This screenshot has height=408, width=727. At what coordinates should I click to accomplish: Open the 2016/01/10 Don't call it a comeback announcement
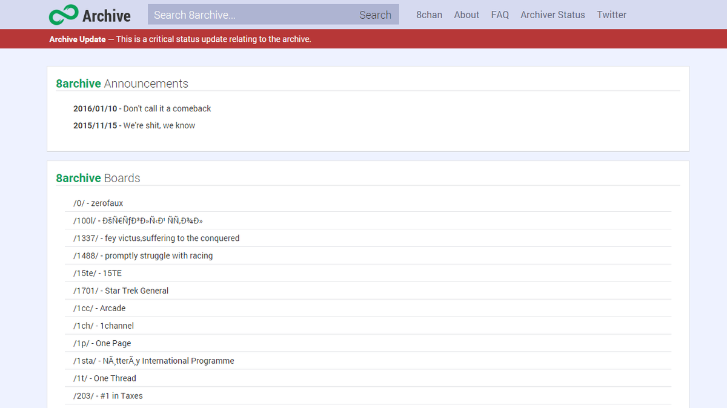point(142,108)
